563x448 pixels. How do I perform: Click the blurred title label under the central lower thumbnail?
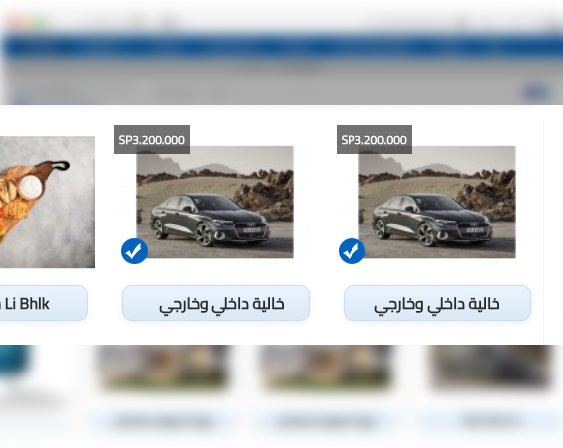click(x=326, y=420)
